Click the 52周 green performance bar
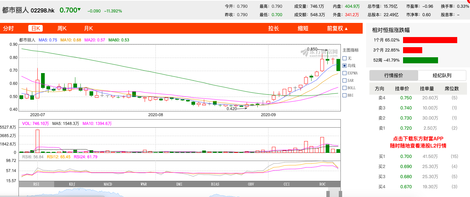Viewport: 470px width, 197px height. point(421,60)
